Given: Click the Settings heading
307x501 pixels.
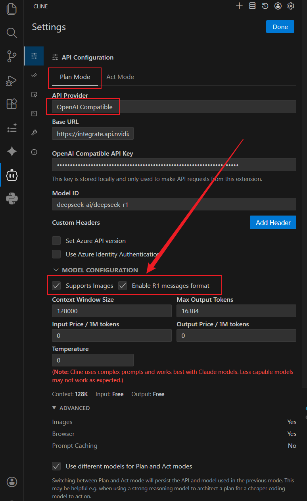Looking at the screenshot, I should (x=49, y=27).
